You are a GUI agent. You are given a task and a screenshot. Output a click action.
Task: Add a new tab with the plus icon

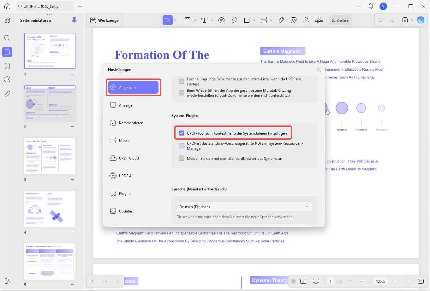point(80,6)
